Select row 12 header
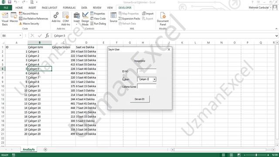This screenshot has width=279, height=157. click(x=3, y=95)
